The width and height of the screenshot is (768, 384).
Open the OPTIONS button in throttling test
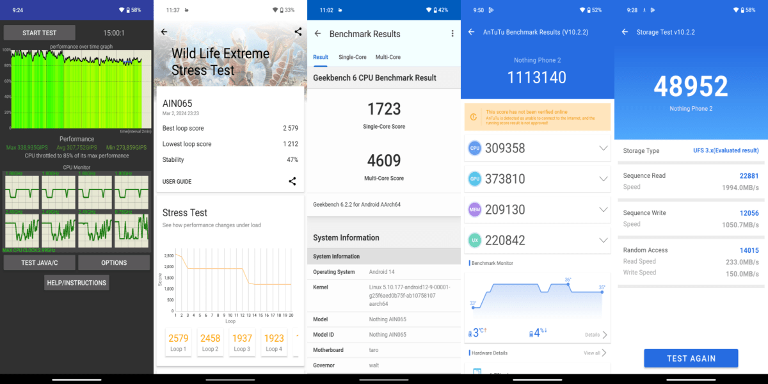[114, 262]
